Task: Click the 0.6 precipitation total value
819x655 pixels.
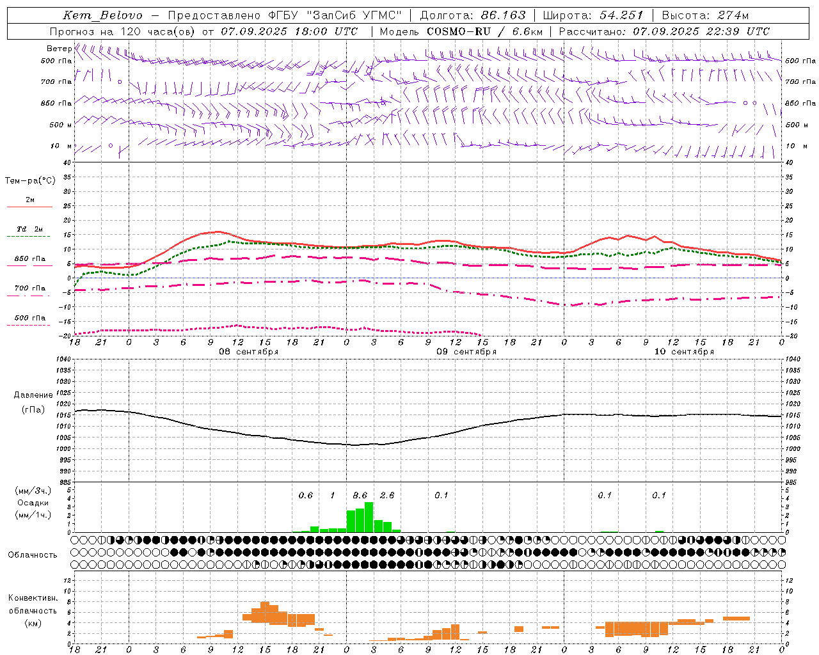Action: click(306, 496)
